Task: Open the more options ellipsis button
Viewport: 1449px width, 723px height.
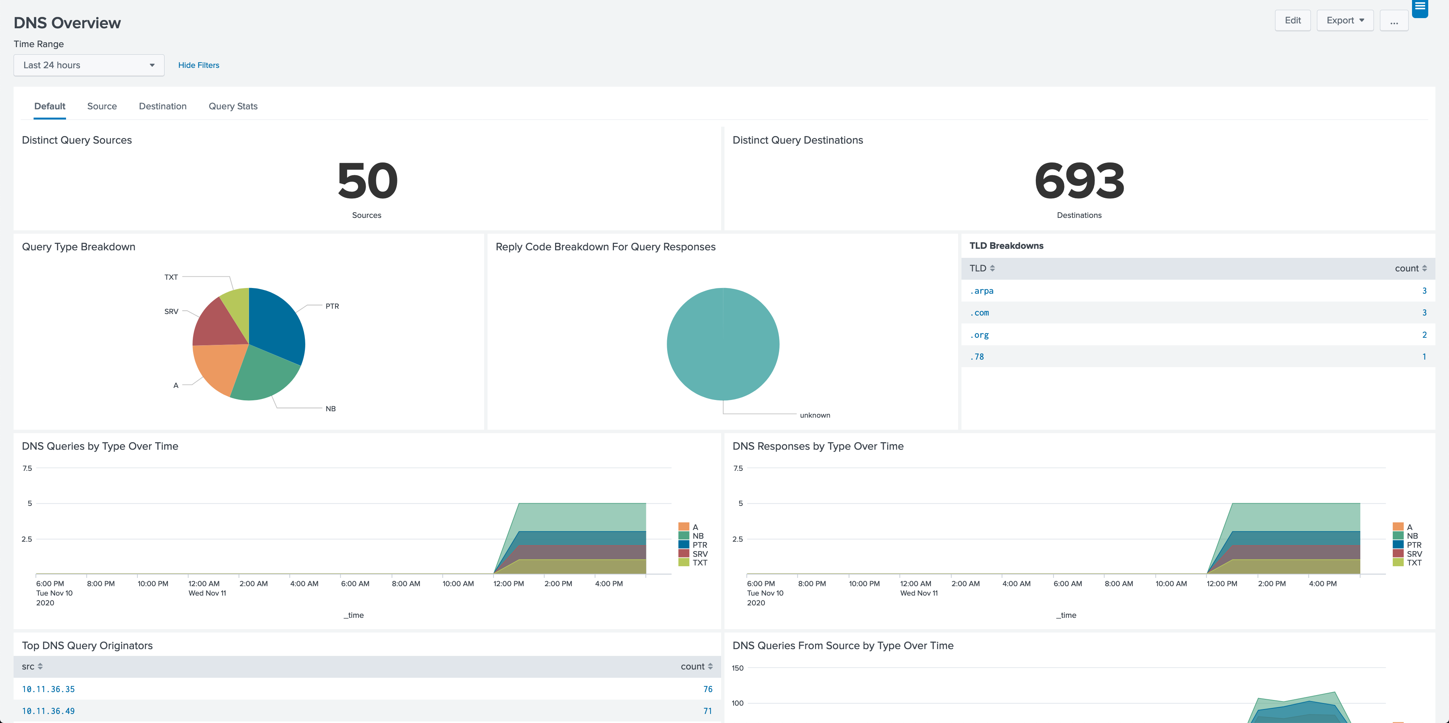Action: pos(1394,20)
